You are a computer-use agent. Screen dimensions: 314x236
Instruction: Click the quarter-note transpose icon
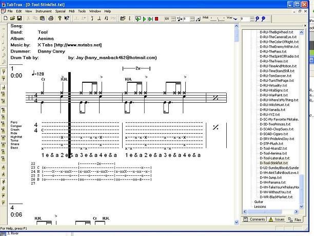[x=180, y=19]
